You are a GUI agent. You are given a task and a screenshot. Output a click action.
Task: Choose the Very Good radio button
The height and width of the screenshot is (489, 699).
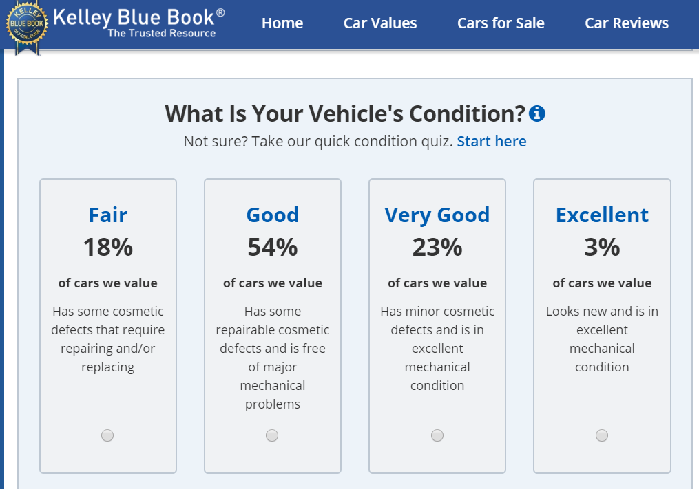coord(437,435)
